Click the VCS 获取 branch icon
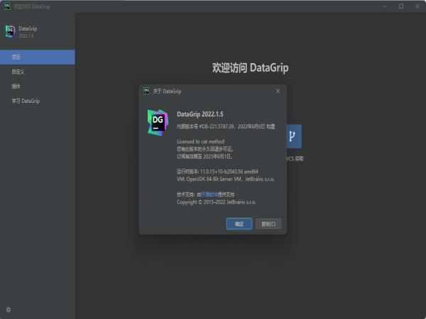Image resolution: width=426 pixels, height=319 pixels. (x=292, y=136)
